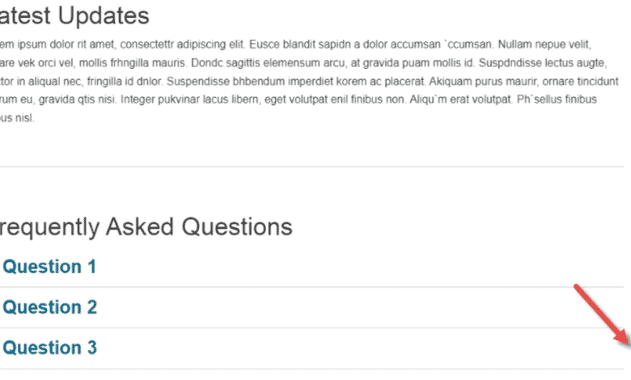Viewport: 631px width, 380px height.
Task: Open the Question 2 FAQ entry
Action: coord(50,307)
